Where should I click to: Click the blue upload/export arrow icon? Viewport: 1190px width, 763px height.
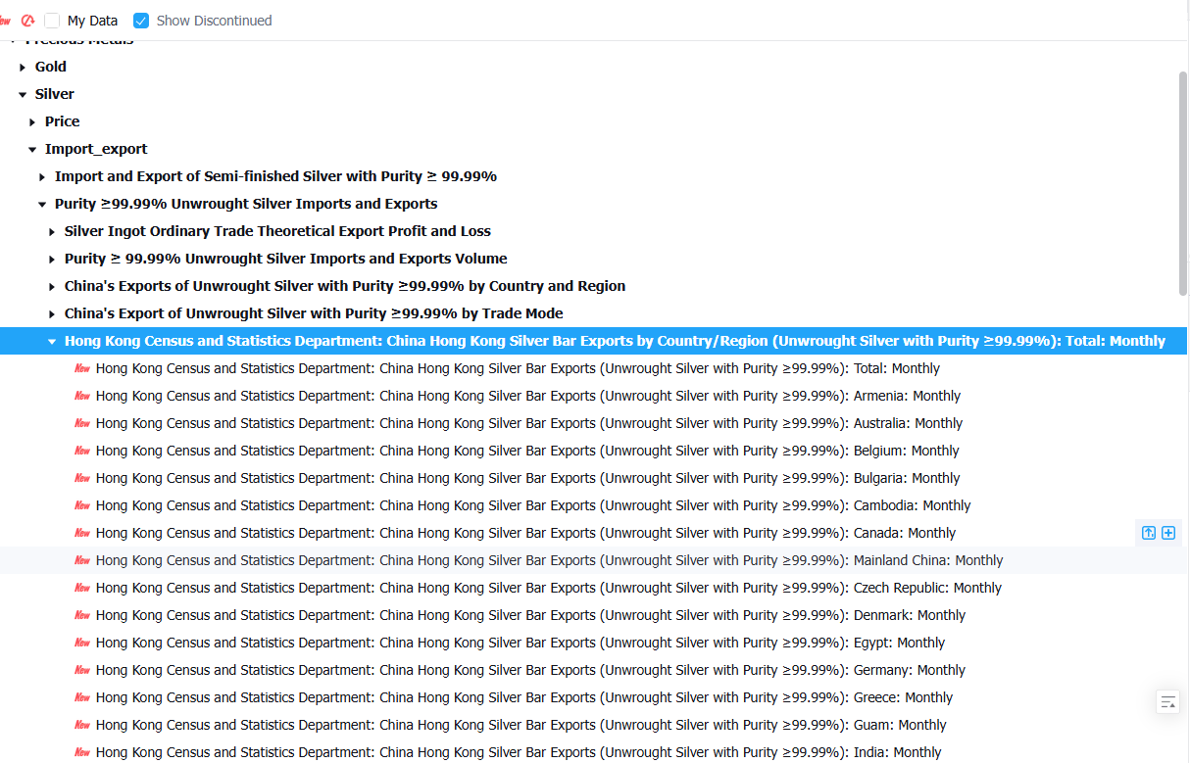tap(1149, 533)
